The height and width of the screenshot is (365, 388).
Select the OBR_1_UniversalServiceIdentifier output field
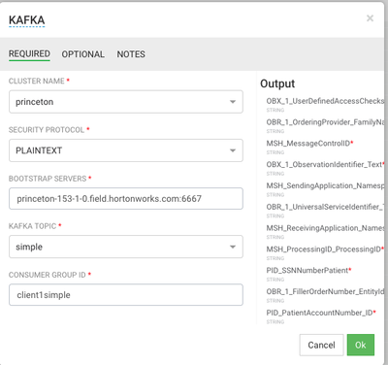(x=325, y=207)
